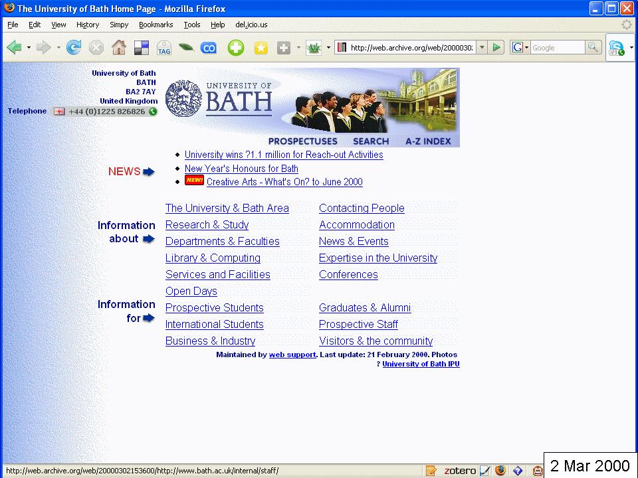Viewport: 638px width, 478px height.
Task: Open the History menu
Action: (88, 25)
